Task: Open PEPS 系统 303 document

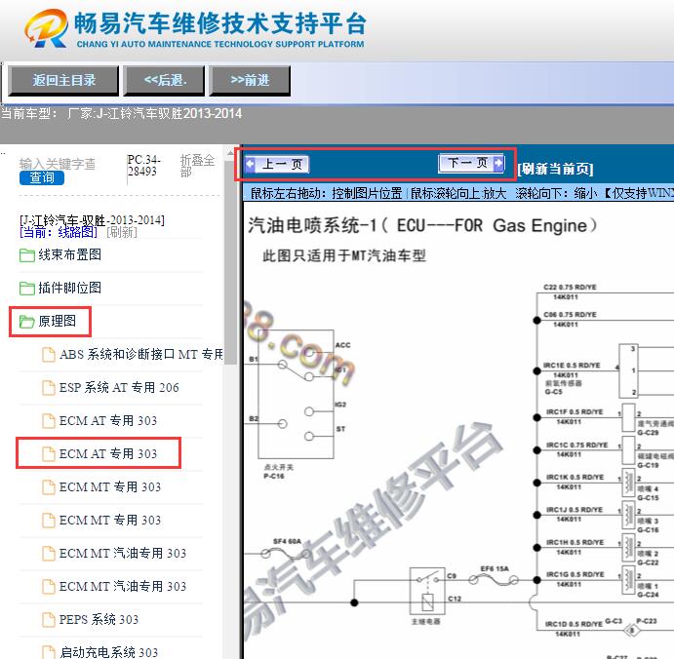Action: click(99, 619)
